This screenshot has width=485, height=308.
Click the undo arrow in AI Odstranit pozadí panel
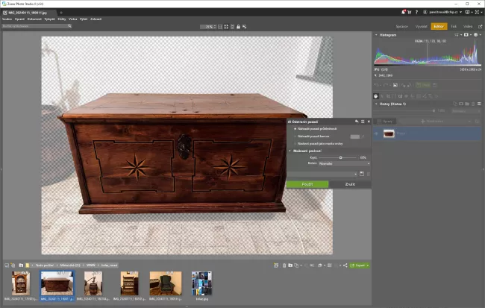pos(356,121)
